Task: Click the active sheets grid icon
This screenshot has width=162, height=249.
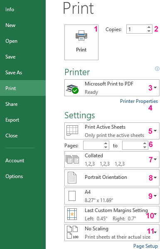Action: [x=72, y=130]
